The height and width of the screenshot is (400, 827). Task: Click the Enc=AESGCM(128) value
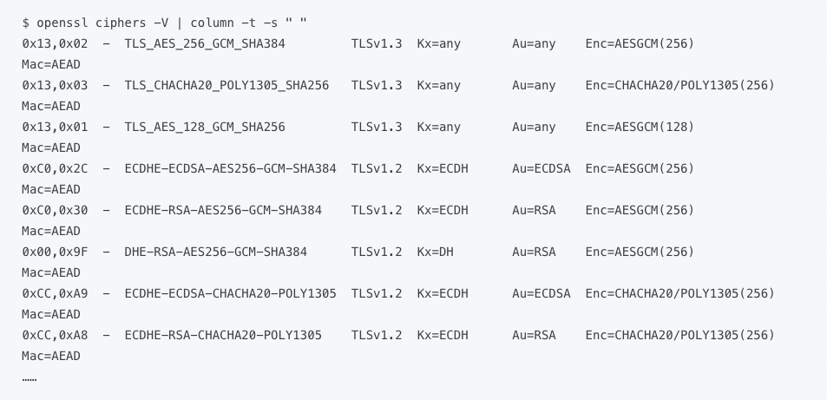click(x=640, y=127)
